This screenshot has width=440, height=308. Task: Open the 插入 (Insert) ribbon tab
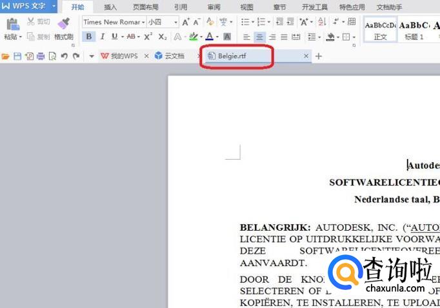110,7
